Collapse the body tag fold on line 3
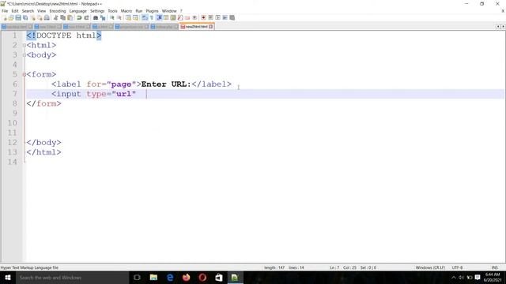Screen dimensions: 506x284 (x=25, y=55)
